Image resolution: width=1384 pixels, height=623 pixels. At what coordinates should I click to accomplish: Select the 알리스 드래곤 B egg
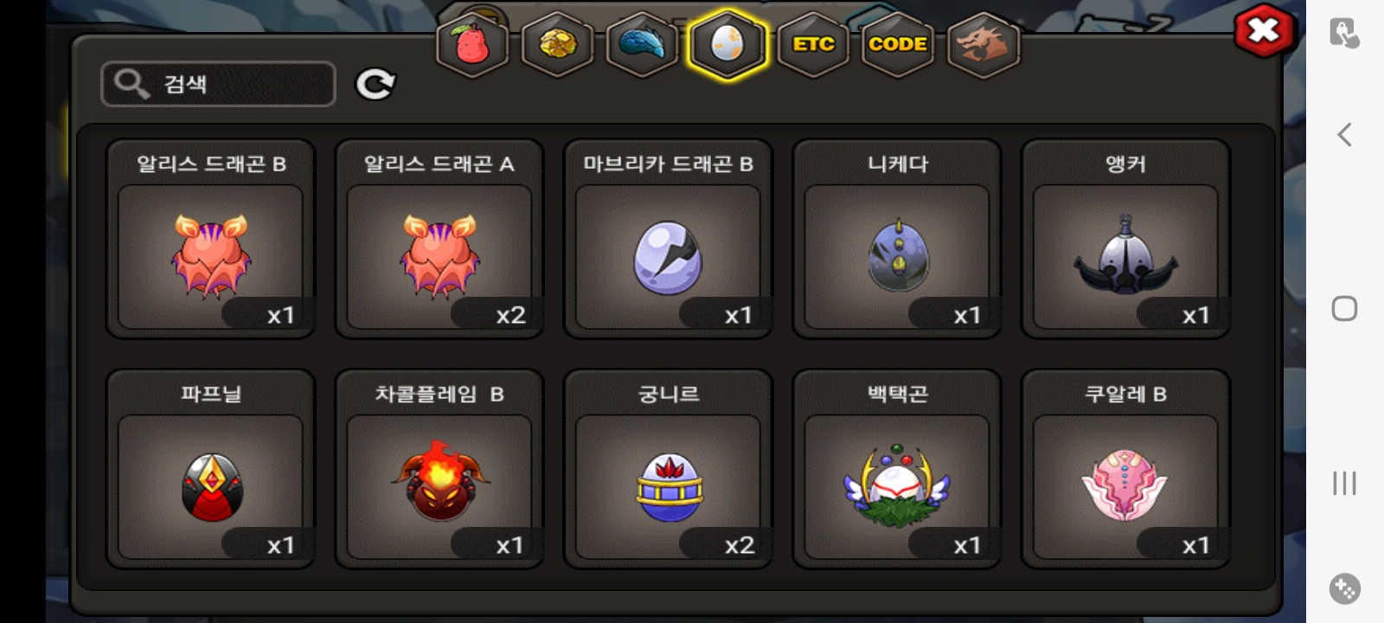[x=210, y=239]
